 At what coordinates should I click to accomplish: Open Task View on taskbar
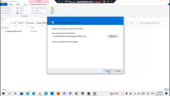(x=15, y=94)
